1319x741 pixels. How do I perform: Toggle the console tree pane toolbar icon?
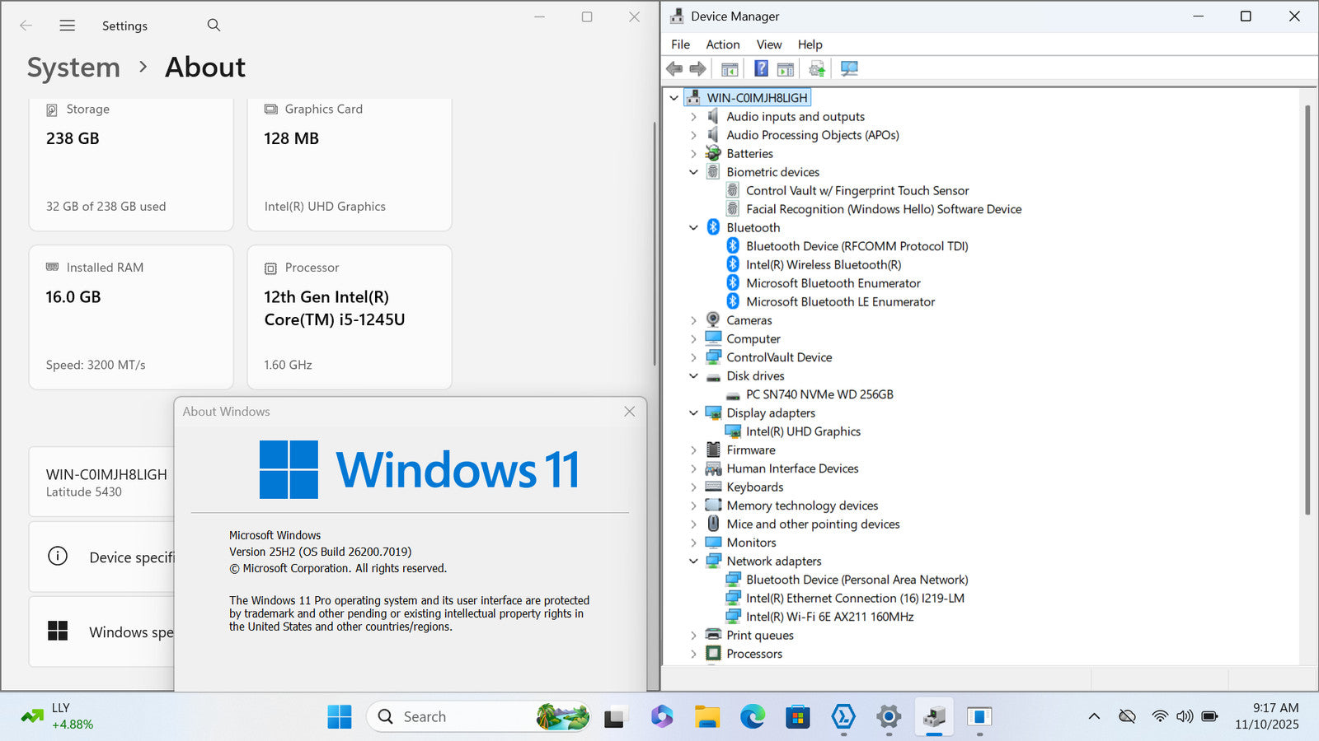click(730, 68)
